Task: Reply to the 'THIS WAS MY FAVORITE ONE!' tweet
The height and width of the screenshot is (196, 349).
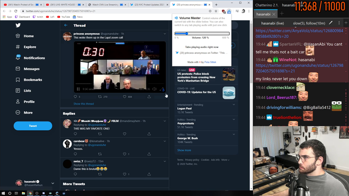Action: click(x=75, y=134)
